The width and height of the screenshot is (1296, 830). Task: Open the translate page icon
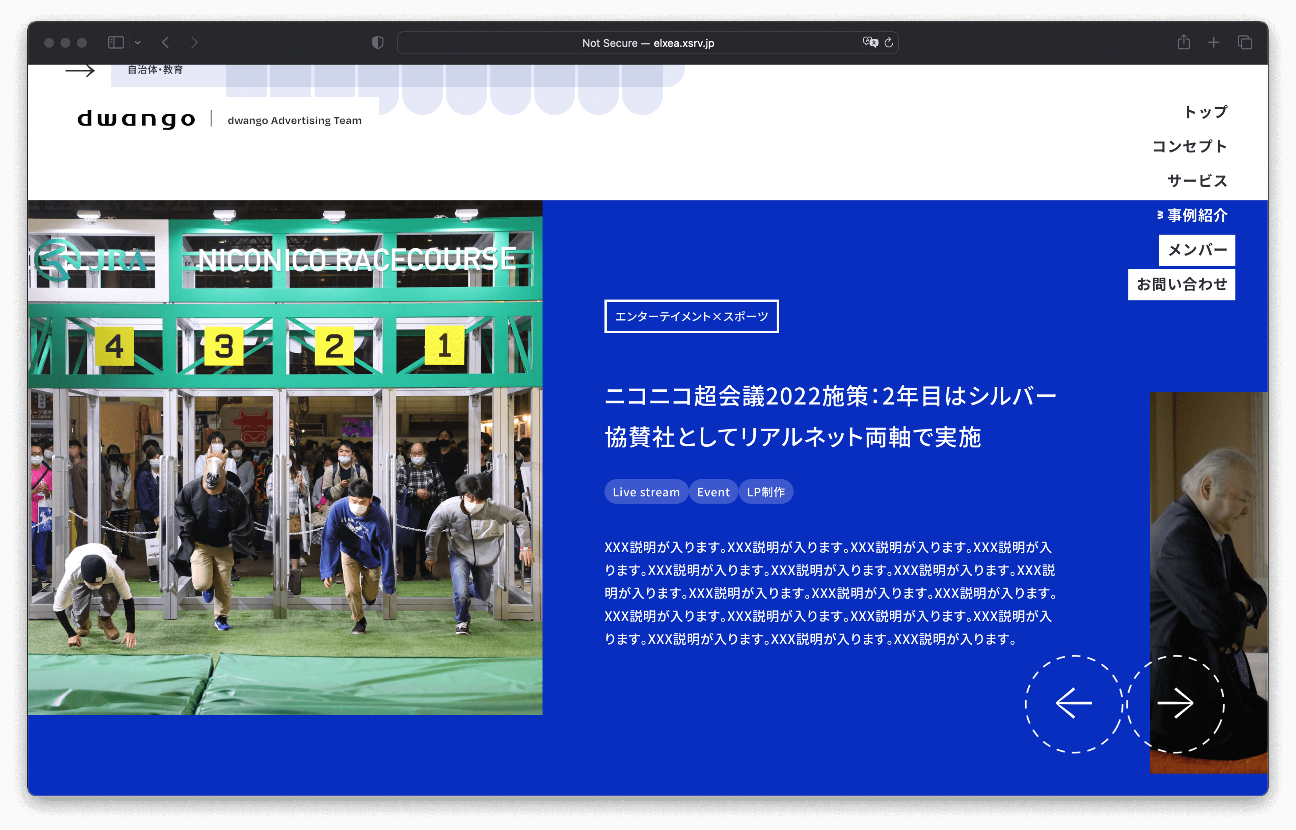[x=870, y=42]
